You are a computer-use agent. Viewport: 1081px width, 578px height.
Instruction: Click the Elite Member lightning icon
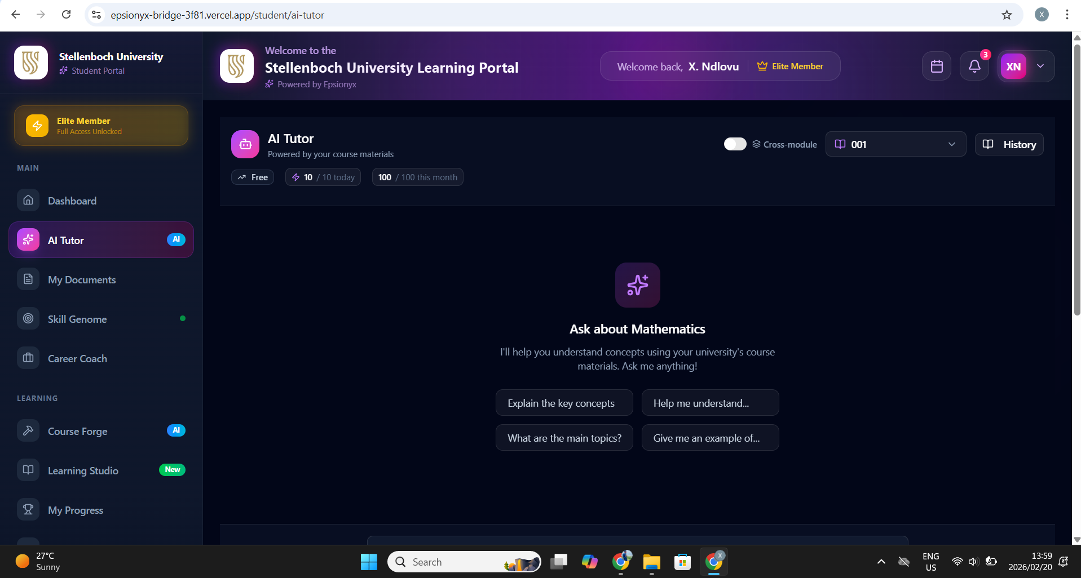pos(37,125)
